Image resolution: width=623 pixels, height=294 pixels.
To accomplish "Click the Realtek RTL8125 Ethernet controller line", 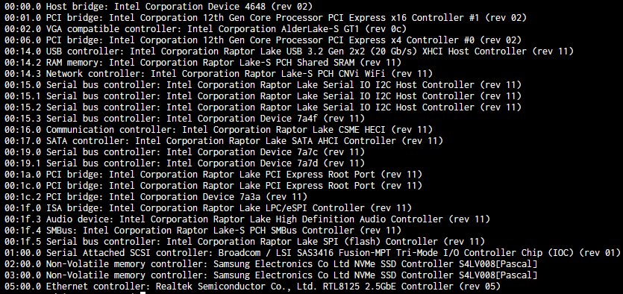I will tap(253, 286).
